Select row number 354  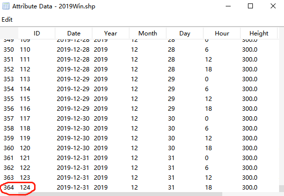9,89
